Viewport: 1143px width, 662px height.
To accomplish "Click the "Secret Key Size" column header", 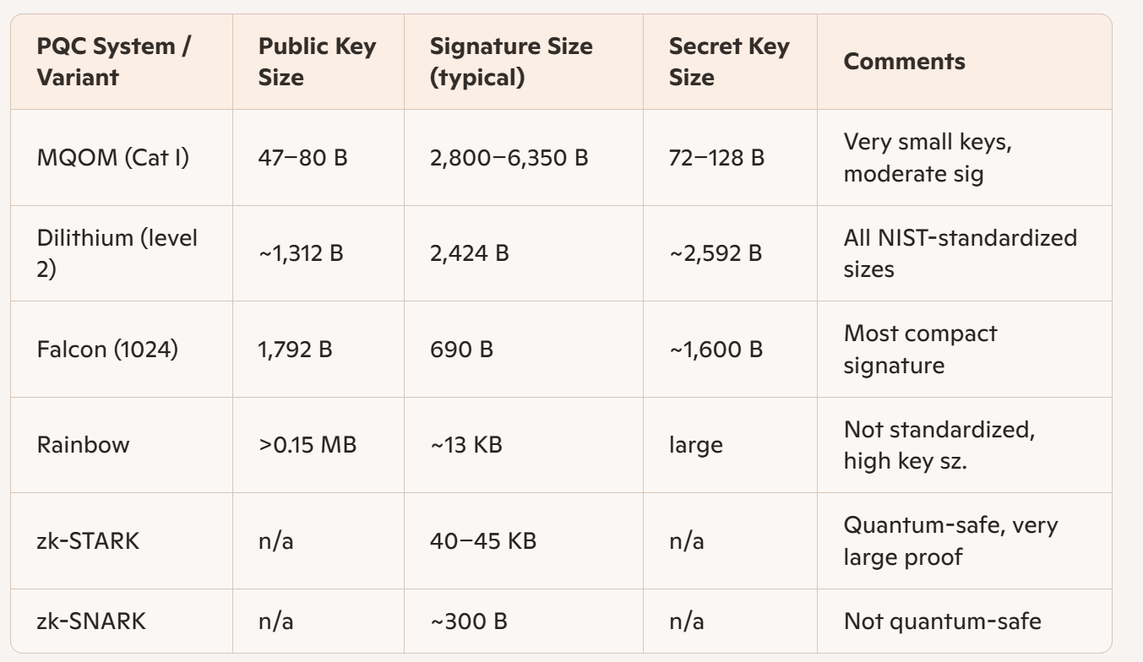I will [x=728, y=62].
